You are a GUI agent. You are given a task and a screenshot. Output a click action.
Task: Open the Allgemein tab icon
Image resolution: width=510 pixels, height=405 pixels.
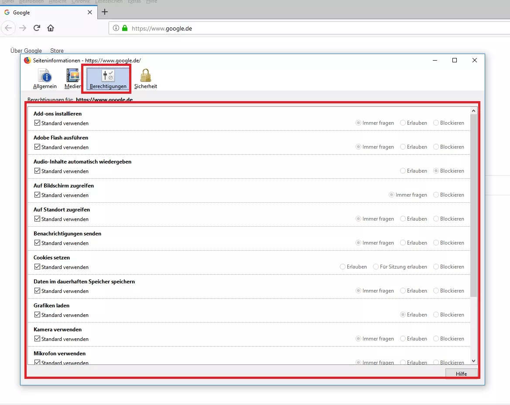(45, 78)
